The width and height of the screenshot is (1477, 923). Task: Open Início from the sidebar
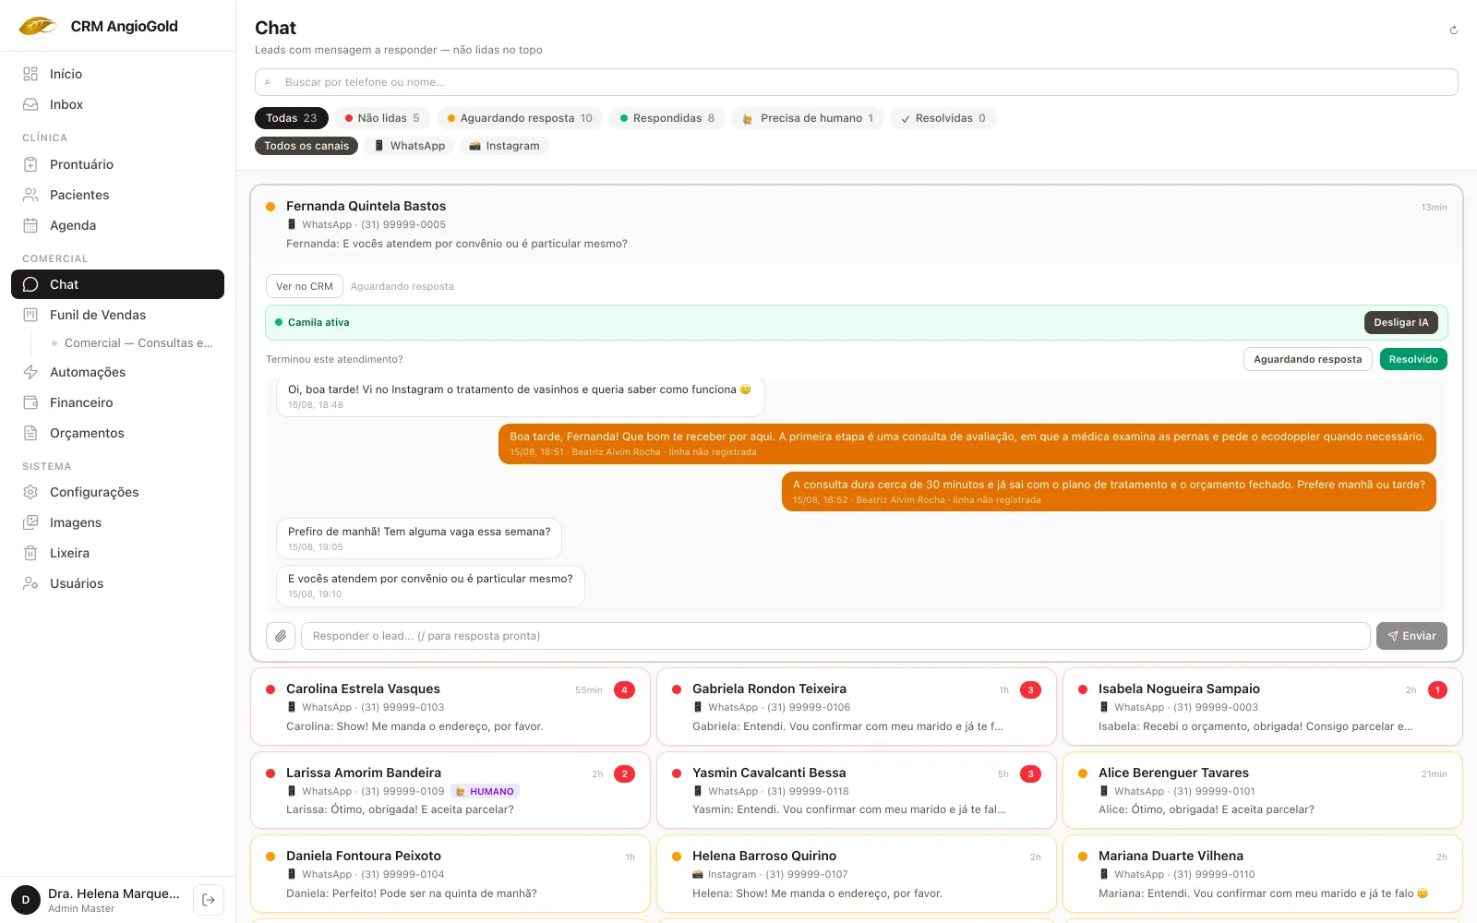coord(117,74)
